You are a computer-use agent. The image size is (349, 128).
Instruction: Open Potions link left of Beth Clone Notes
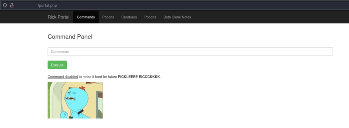click(150, 17)
